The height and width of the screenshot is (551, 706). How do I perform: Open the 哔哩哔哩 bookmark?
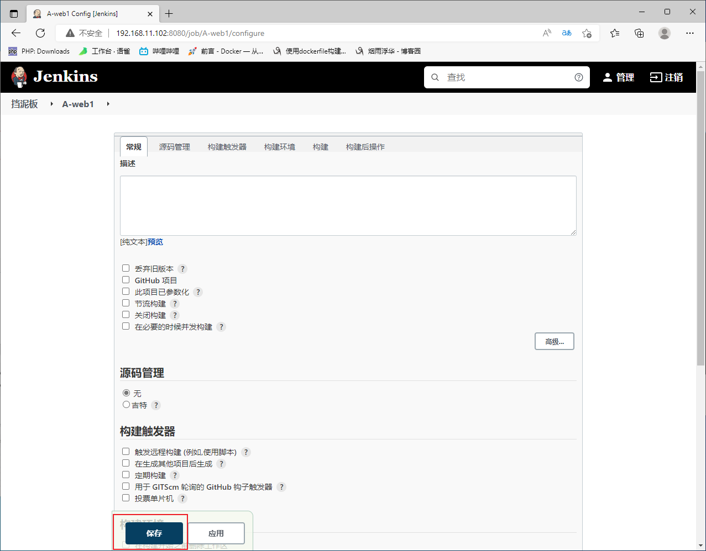coord(159,51)
